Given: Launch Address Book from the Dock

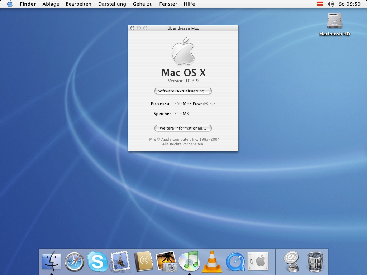Looking at the screenshot, I should [x=143, y=261].
